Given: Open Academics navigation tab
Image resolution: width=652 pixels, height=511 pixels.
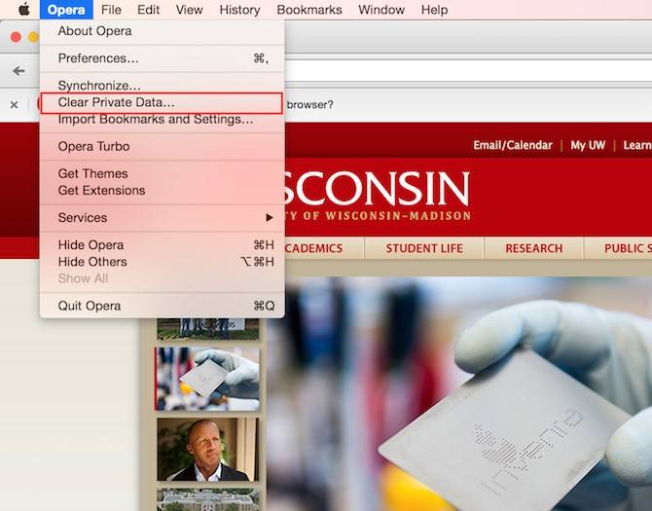Looking at the screenshot, I should pyautogui.click(x=324, y=248).
